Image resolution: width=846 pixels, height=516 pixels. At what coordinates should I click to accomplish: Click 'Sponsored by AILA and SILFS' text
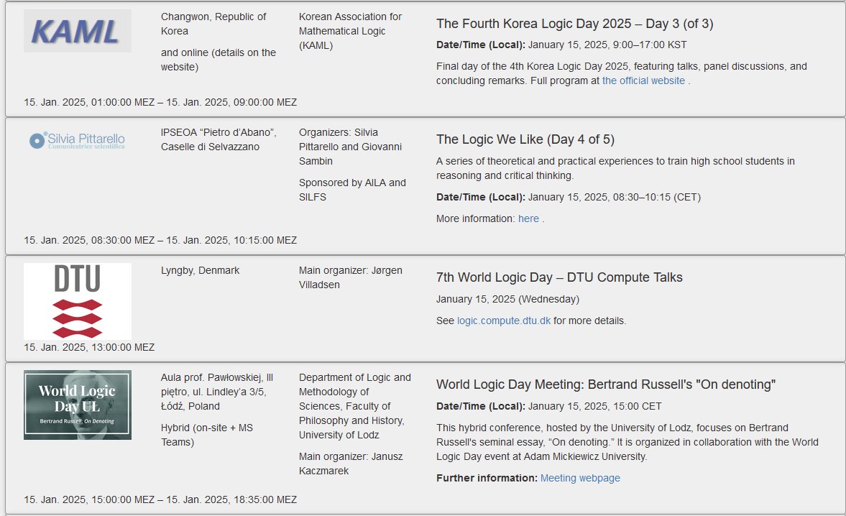pos(352,190)
